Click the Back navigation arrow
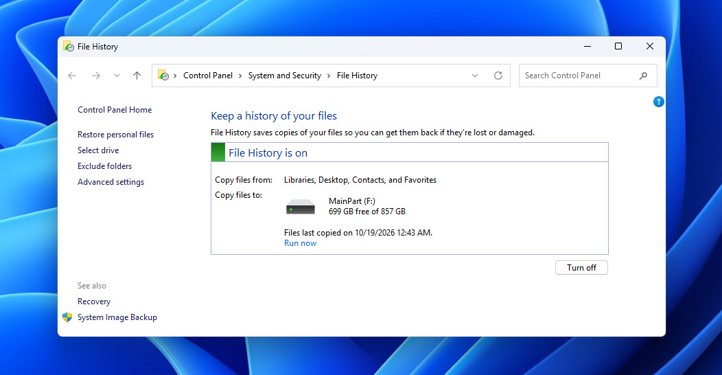 [x=72, y=76]
